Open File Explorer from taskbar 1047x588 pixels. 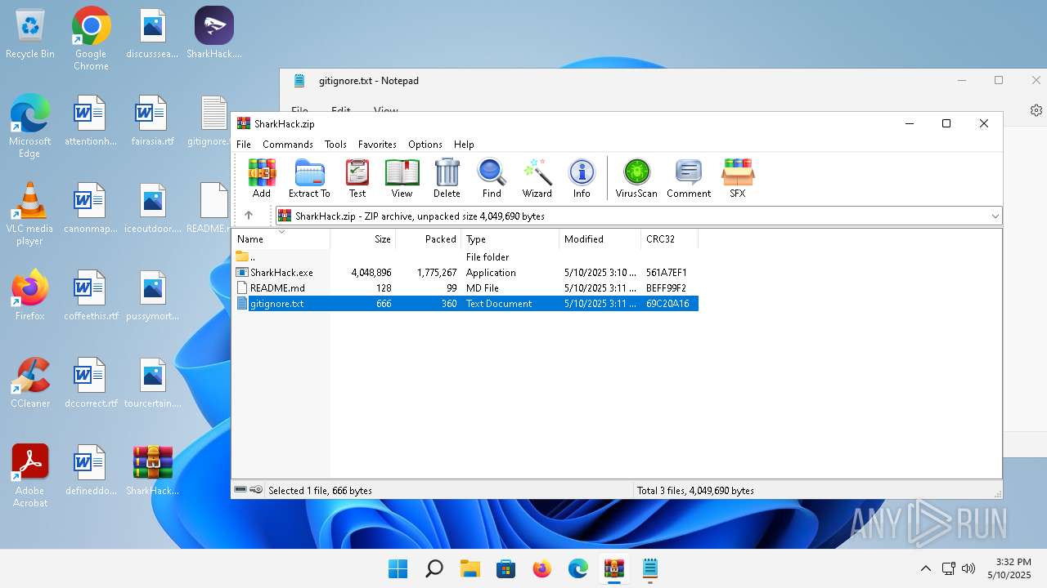coord(470,568)
